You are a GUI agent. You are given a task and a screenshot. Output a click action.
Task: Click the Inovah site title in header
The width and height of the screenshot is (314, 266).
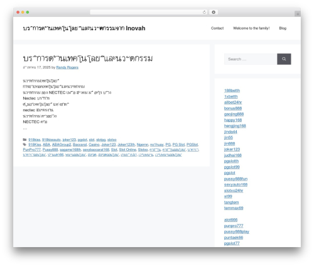click(x=84, y=28)
